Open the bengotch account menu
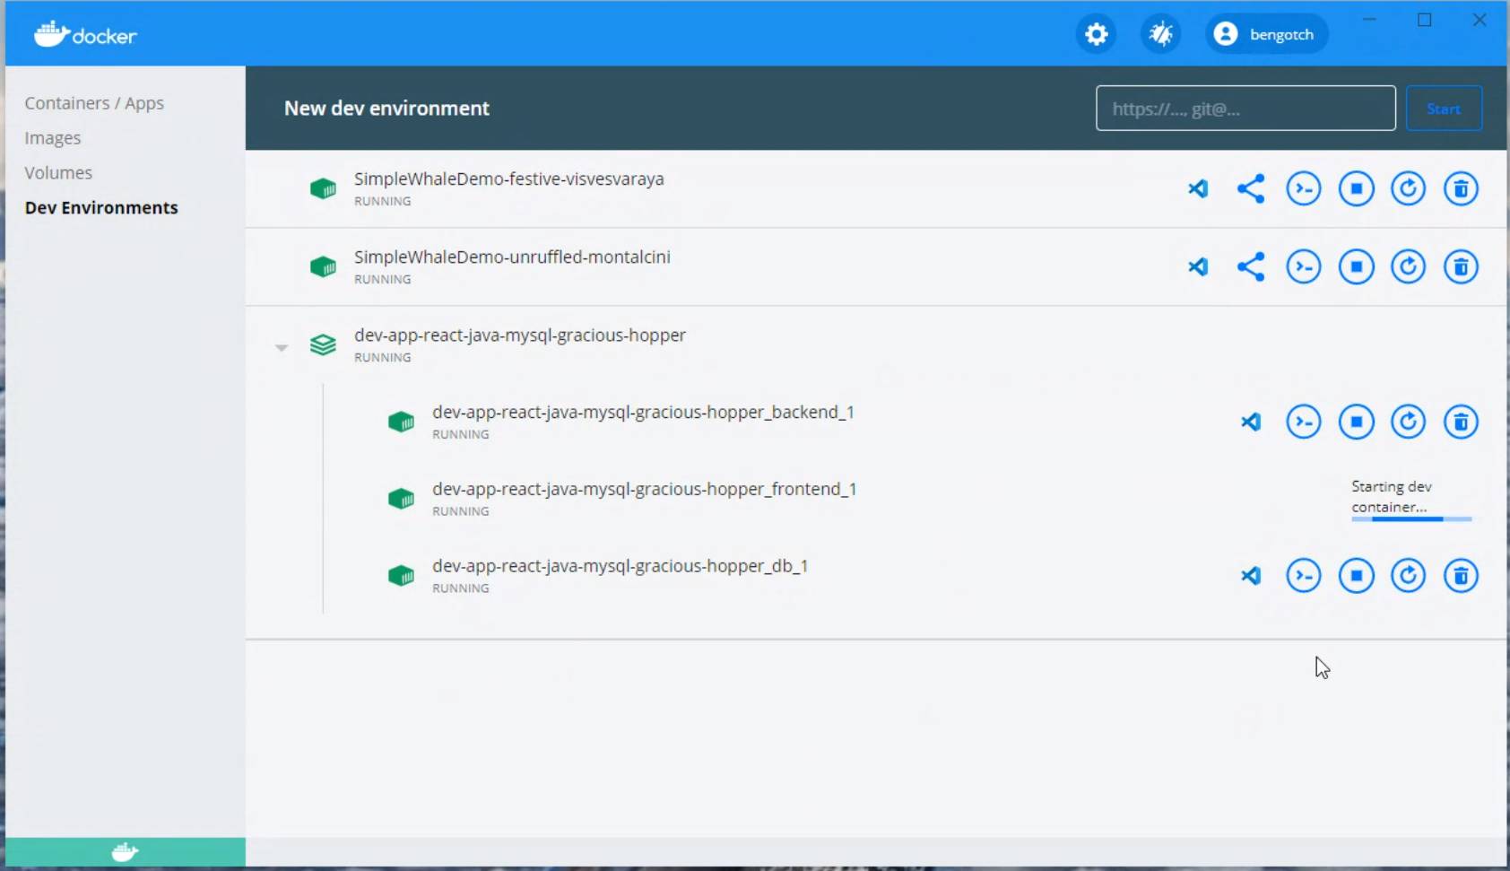Image resolution: width=1510 pixels, height=871 pixels. coord(1266,33)
